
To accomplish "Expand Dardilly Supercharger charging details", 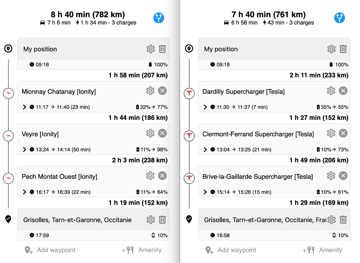I will click(205, 107).
